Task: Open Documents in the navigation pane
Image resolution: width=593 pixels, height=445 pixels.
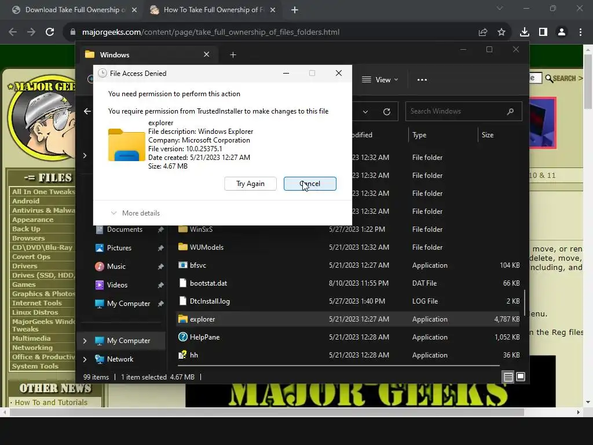Action: (125, 229)
